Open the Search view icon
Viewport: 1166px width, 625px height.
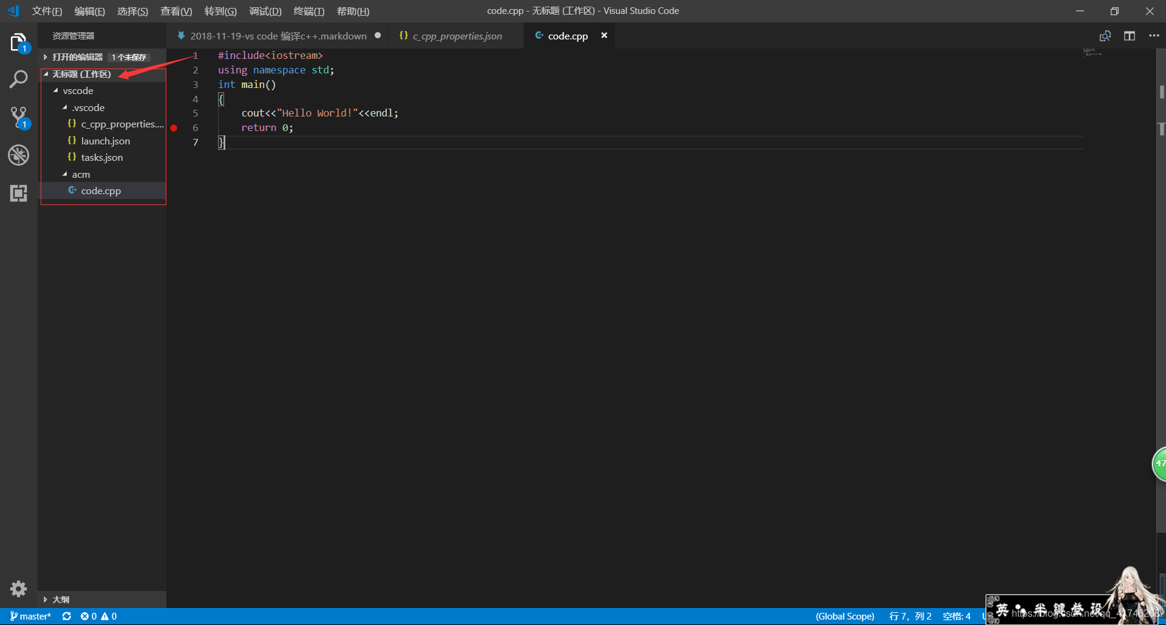pyautogui.click(x=18, y=79)
